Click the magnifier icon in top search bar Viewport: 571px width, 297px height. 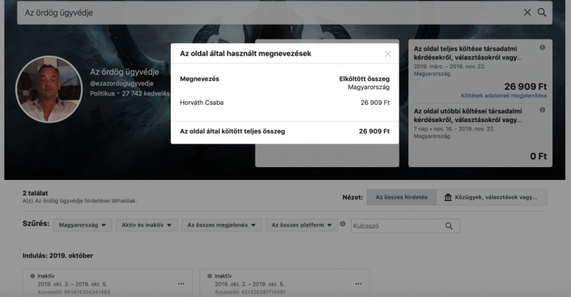[x=542, y=12]
